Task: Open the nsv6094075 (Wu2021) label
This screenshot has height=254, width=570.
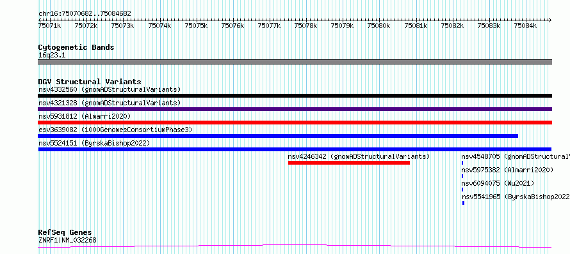Action: 498,183
